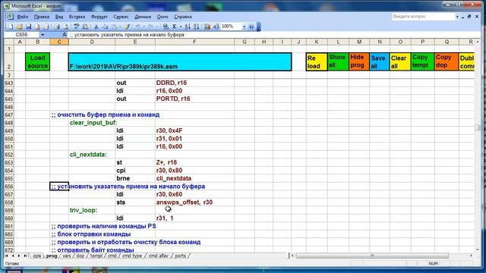Image resolution: width=486 pixels, height=273 pixels.
Task: Expand the Paste options dropdown arrow
Action: pyautogui.click(x=120, y=27)
